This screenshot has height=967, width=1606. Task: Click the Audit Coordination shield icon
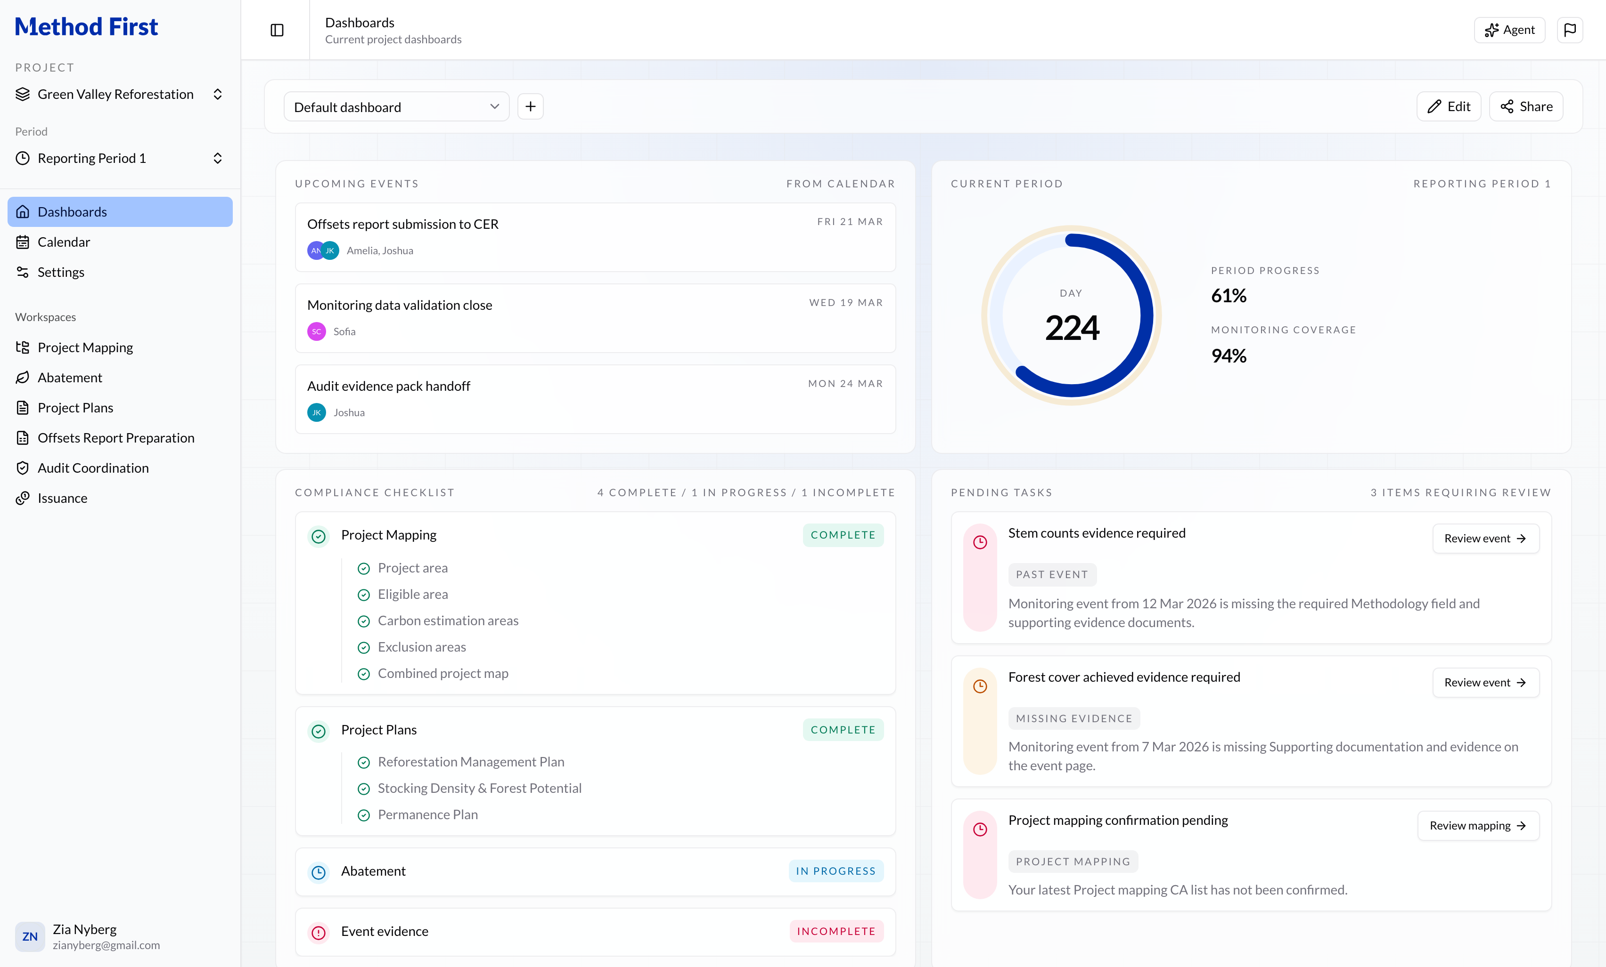23,468
